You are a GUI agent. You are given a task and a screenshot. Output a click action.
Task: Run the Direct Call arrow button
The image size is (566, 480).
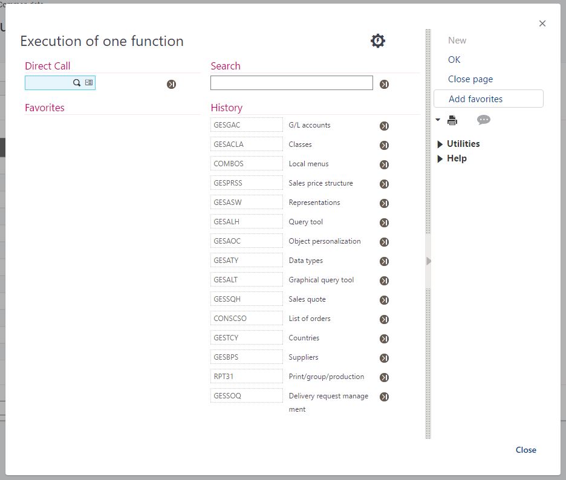(171, 84)
